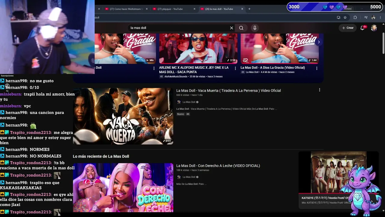
Task: Open options menu for A Dios La Gracia video
Action: coord(317,68)
